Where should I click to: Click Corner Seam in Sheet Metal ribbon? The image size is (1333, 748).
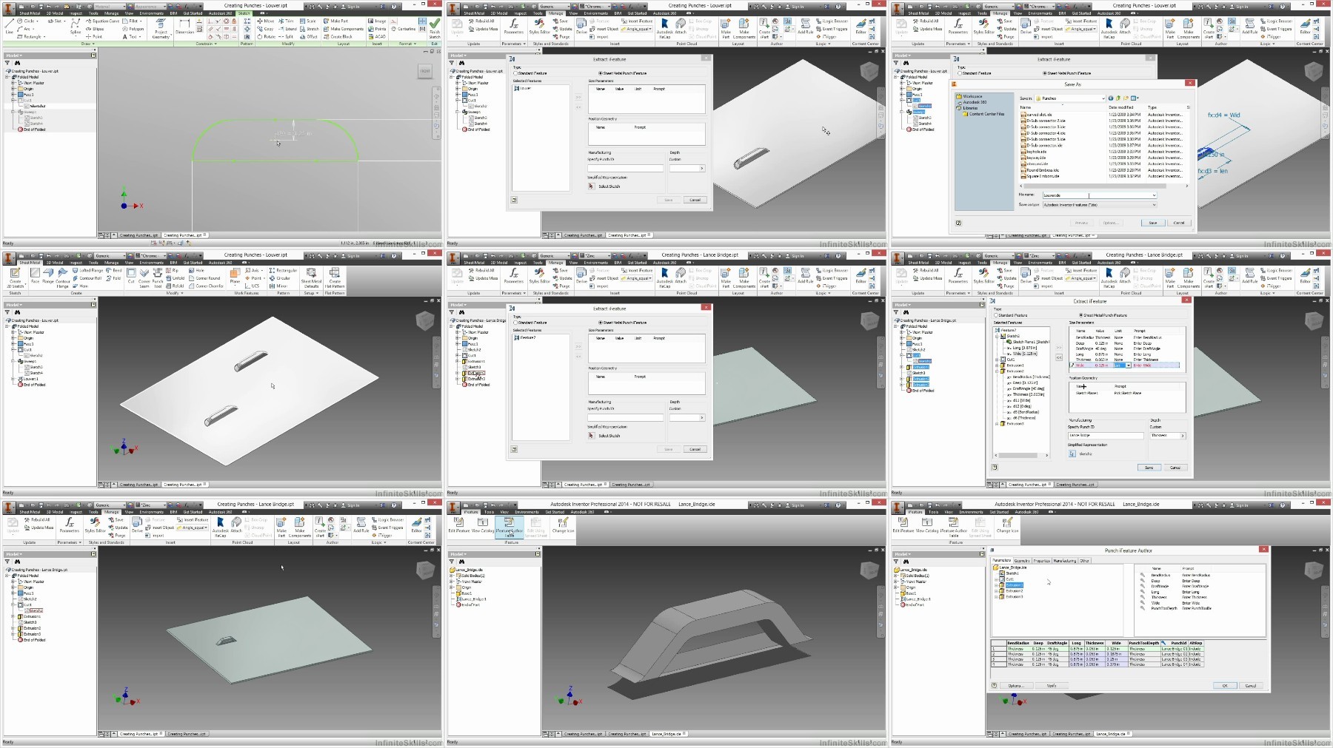pos(144,277)
